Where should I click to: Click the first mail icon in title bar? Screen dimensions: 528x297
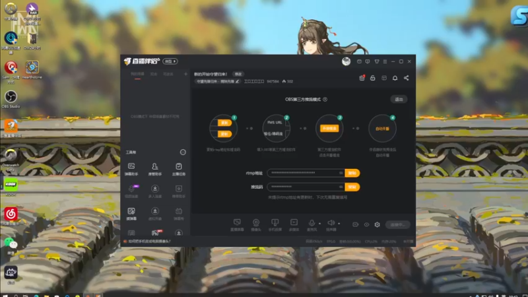(359, 61)
